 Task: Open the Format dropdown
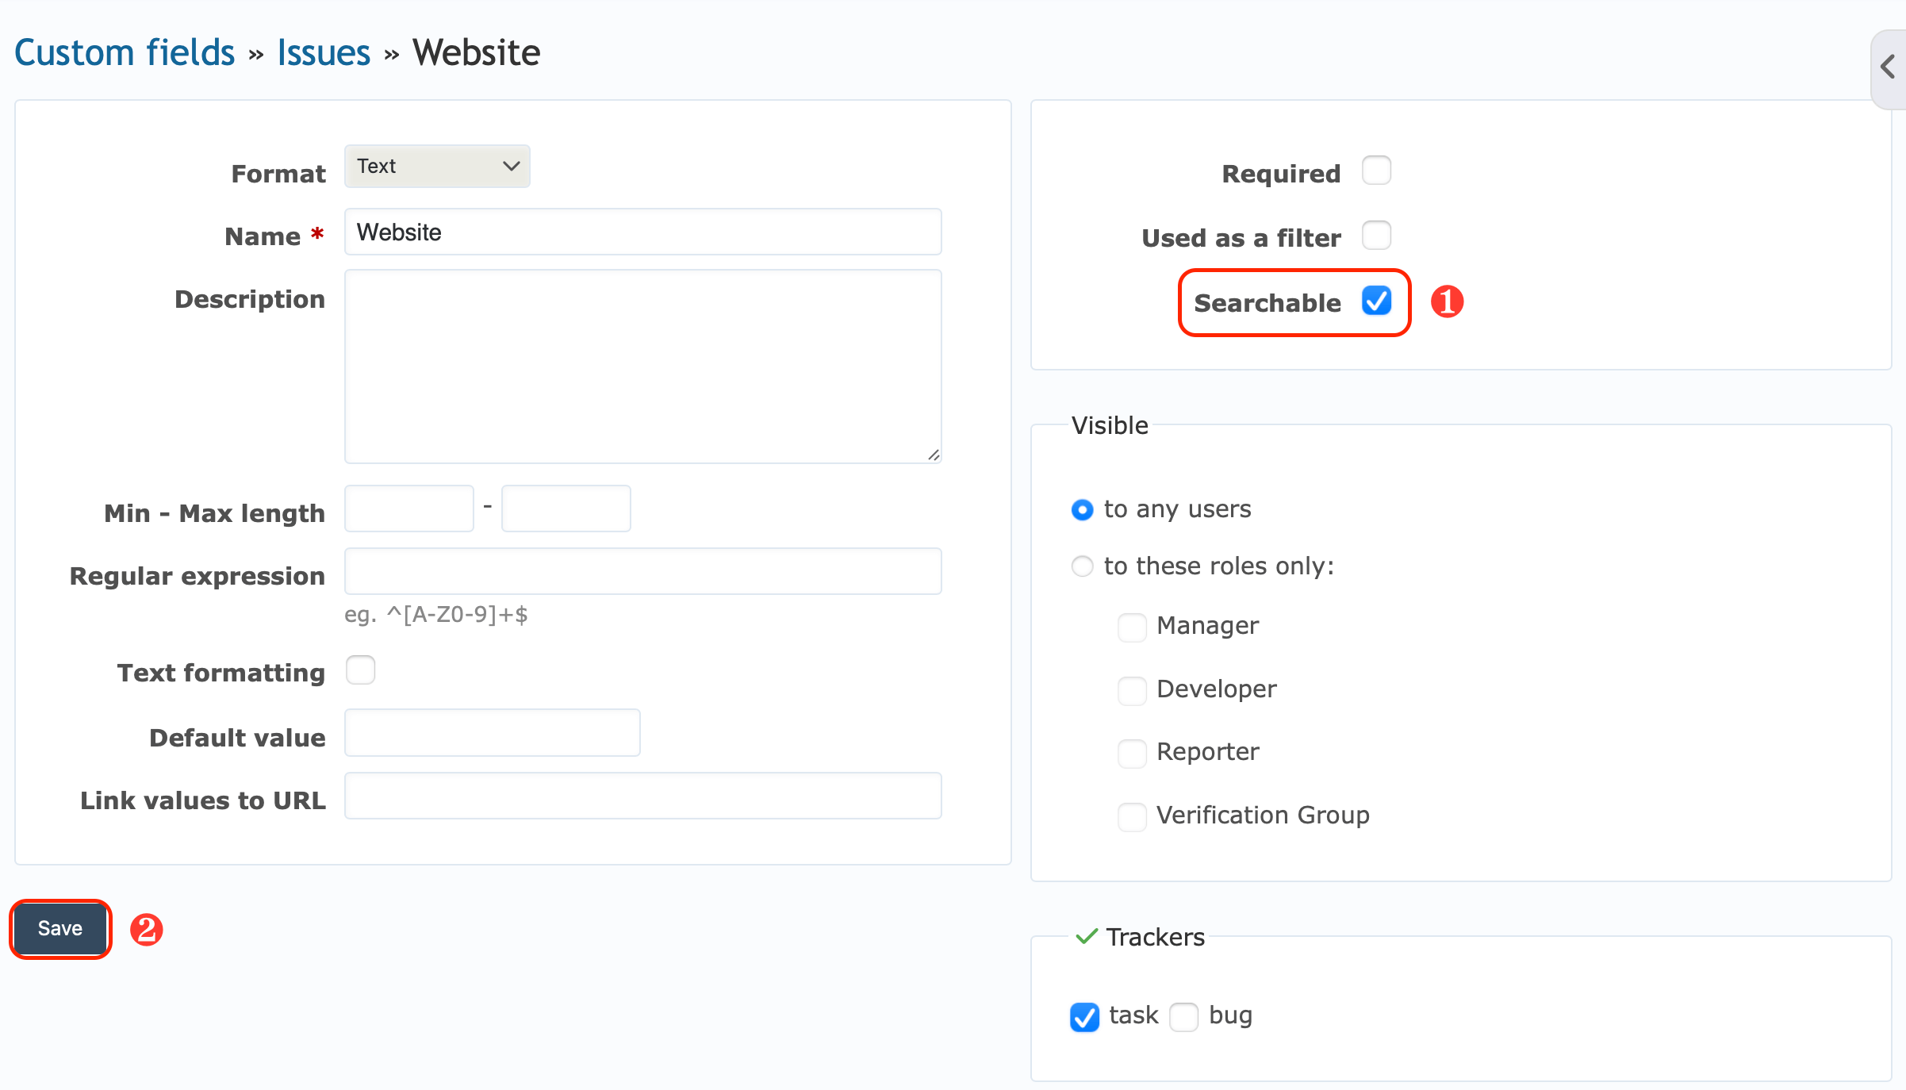pyautogui.click(x=435, y=166)
